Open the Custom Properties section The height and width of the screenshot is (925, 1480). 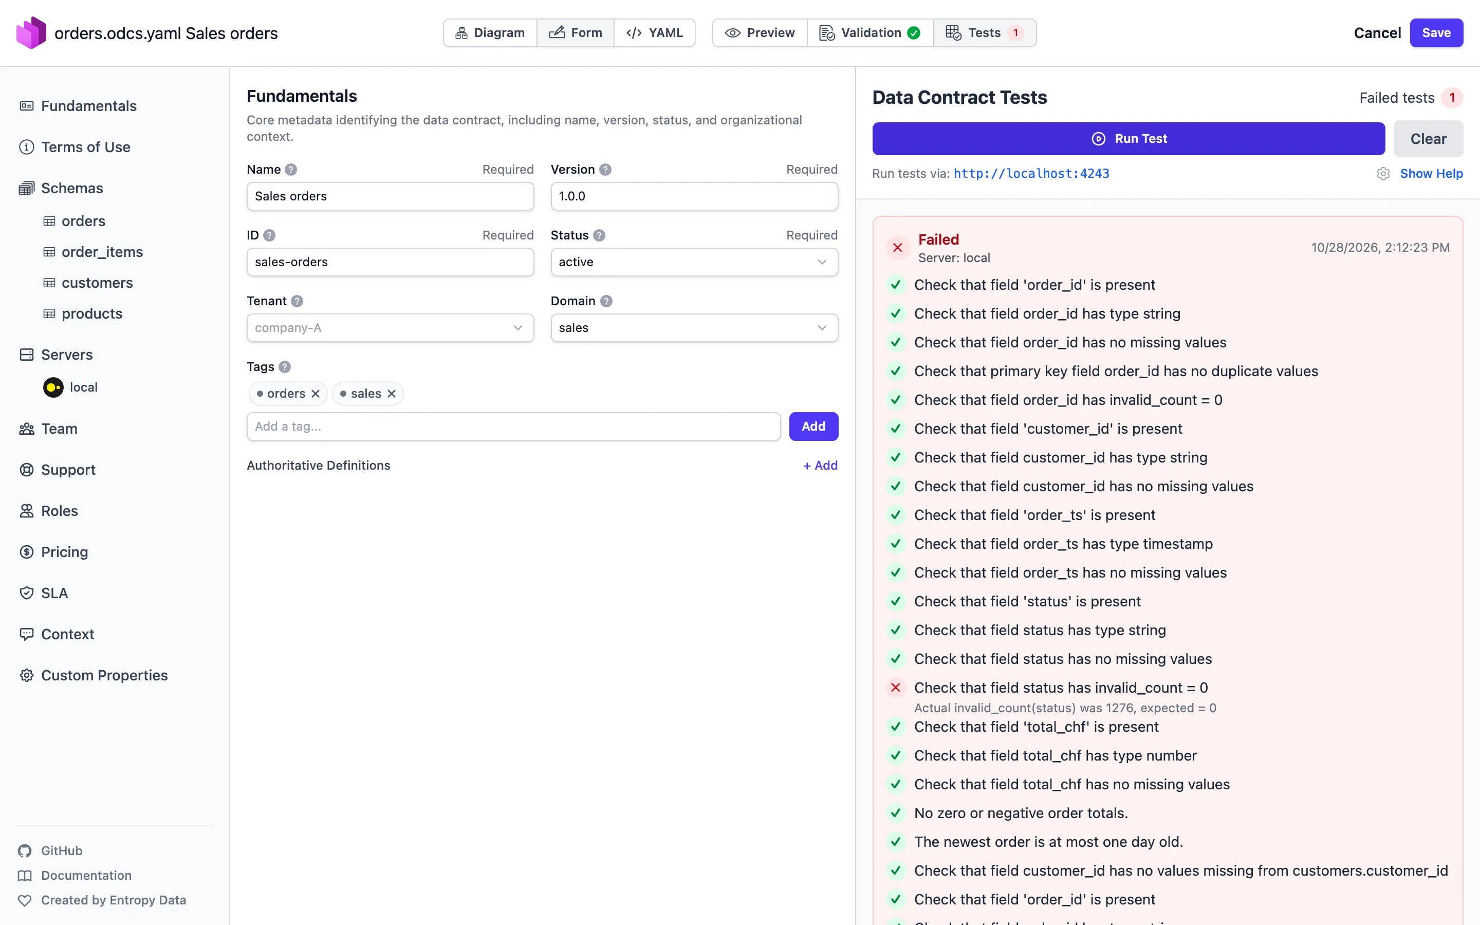(104, 675)
